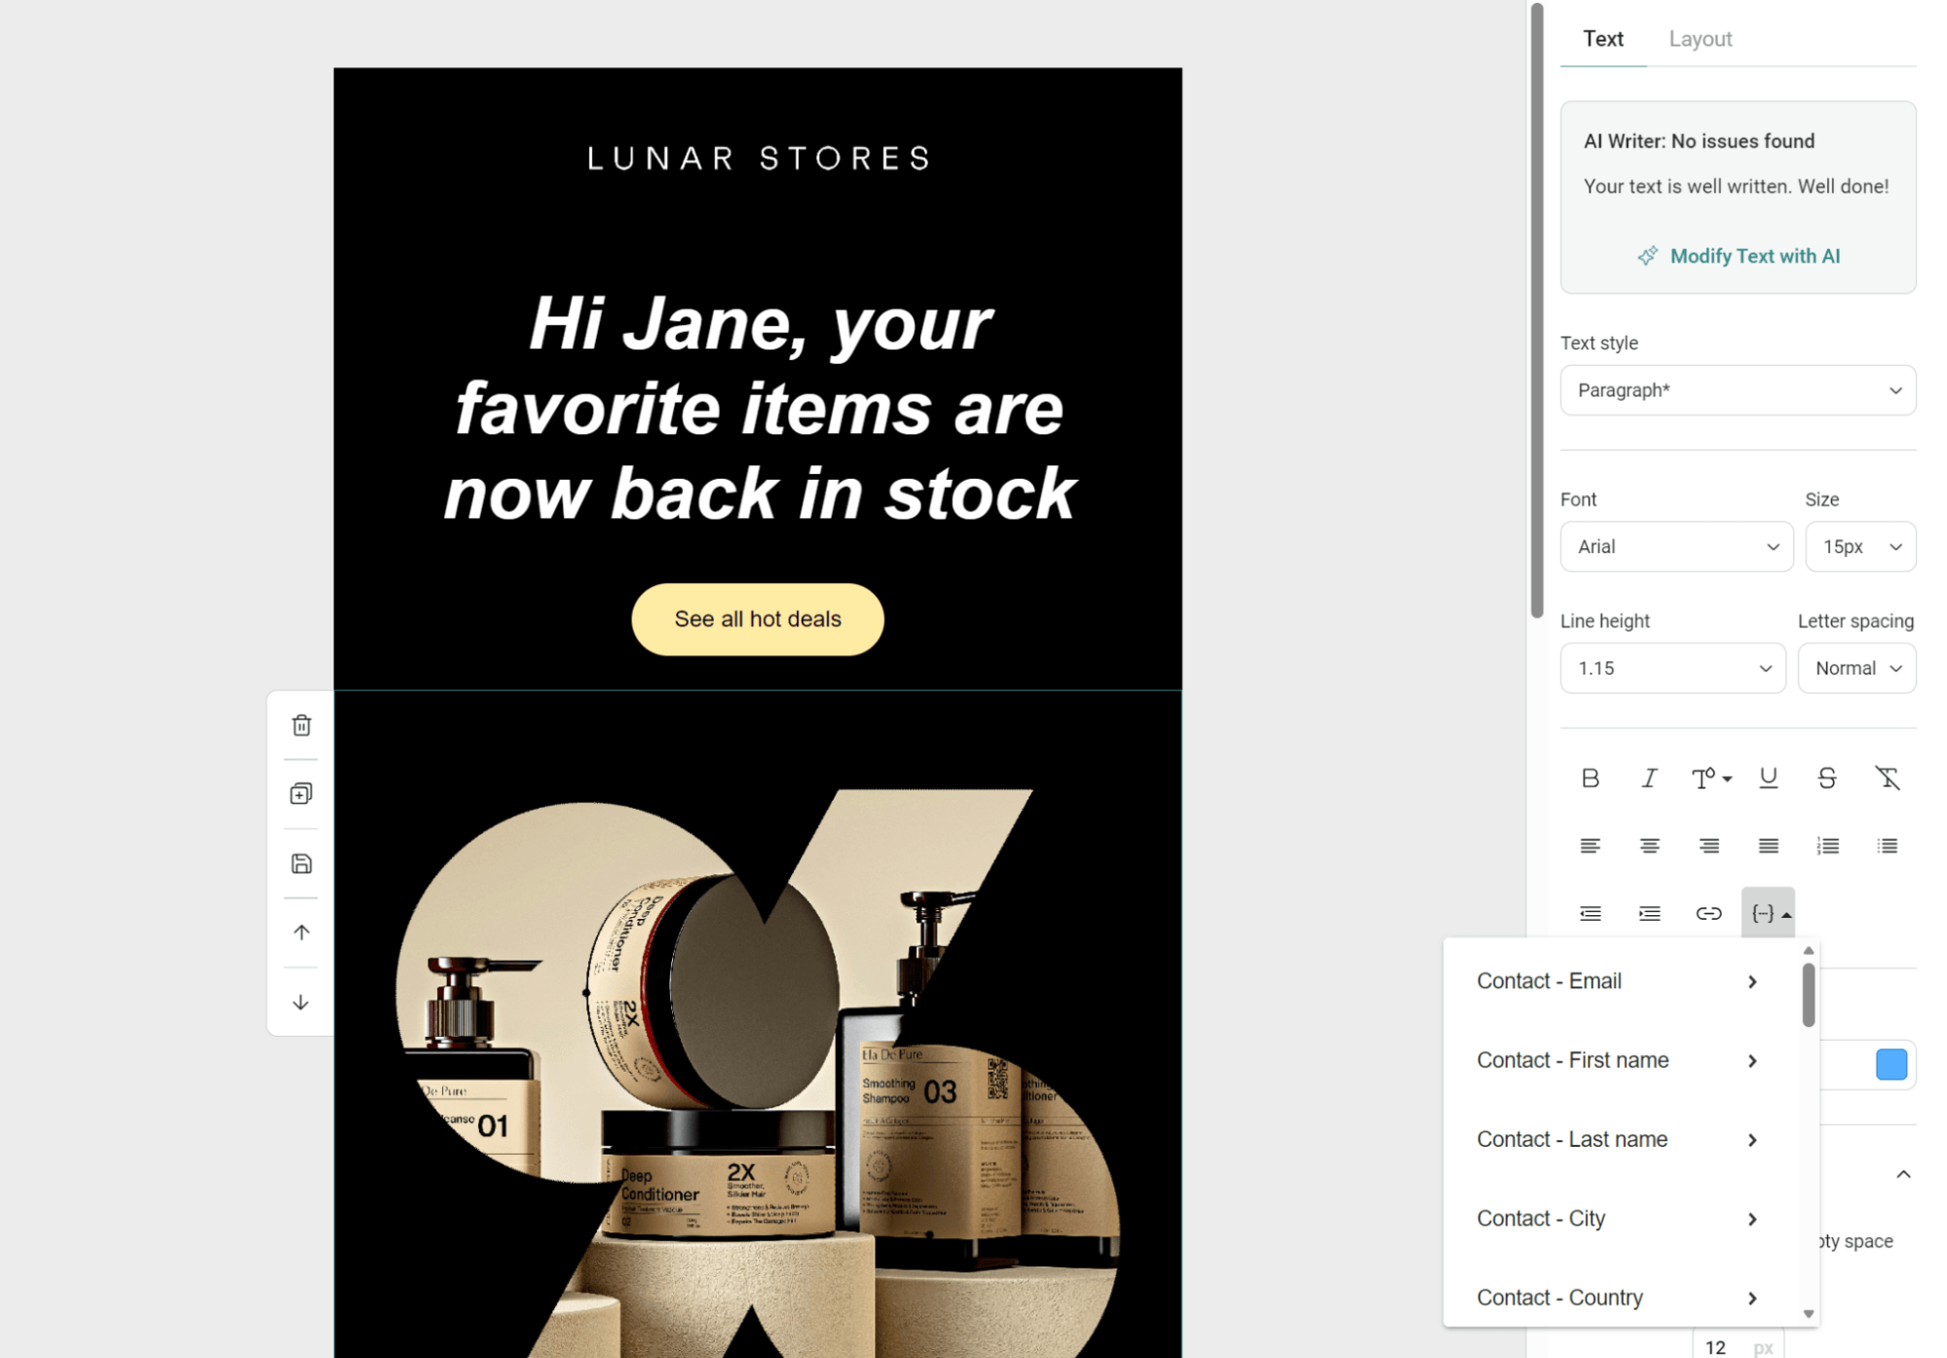
Task: Switch to the Layout tab
Action: click(1700, 39)
